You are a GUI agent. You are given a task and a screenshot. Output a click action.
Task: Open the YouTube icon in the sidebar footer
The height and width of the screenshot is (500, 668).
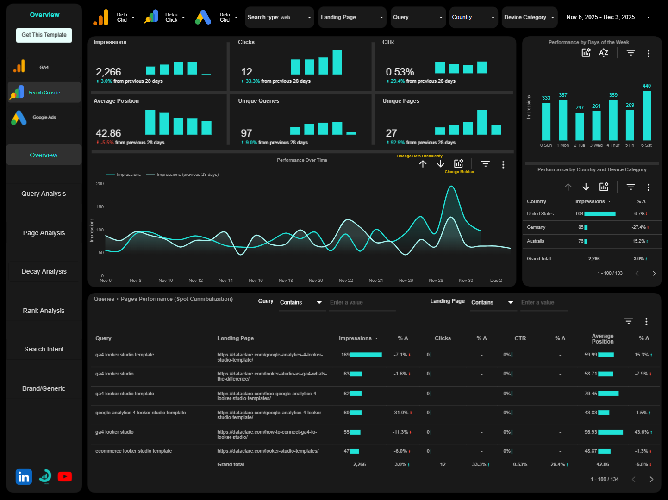[x=65, y=476]
